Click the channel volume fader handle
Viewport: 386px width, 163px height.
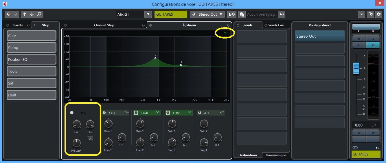pos(356,68)
